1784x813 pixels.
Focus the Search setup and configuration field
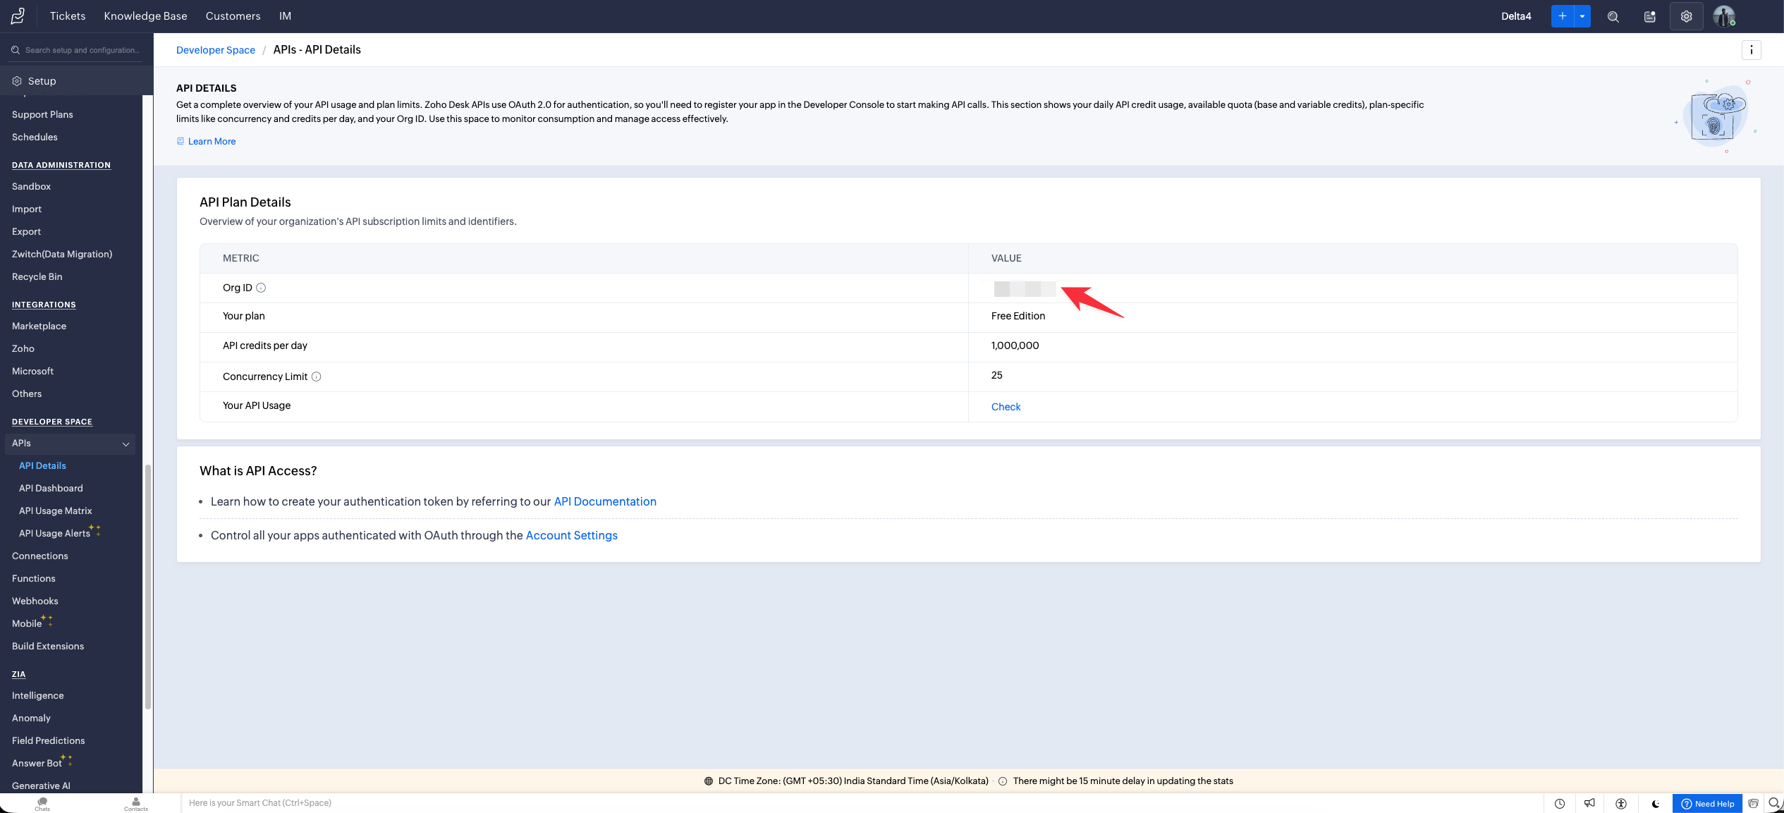pos(82,50)
